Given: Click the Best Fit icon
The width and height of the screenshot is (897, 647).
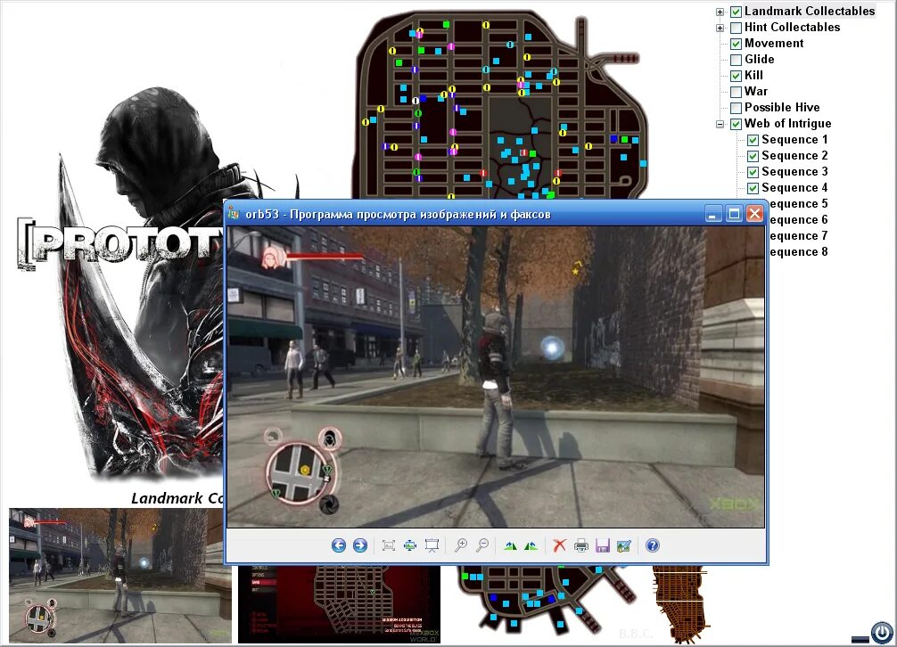Looking at the screenshot, I should (389, 545).
